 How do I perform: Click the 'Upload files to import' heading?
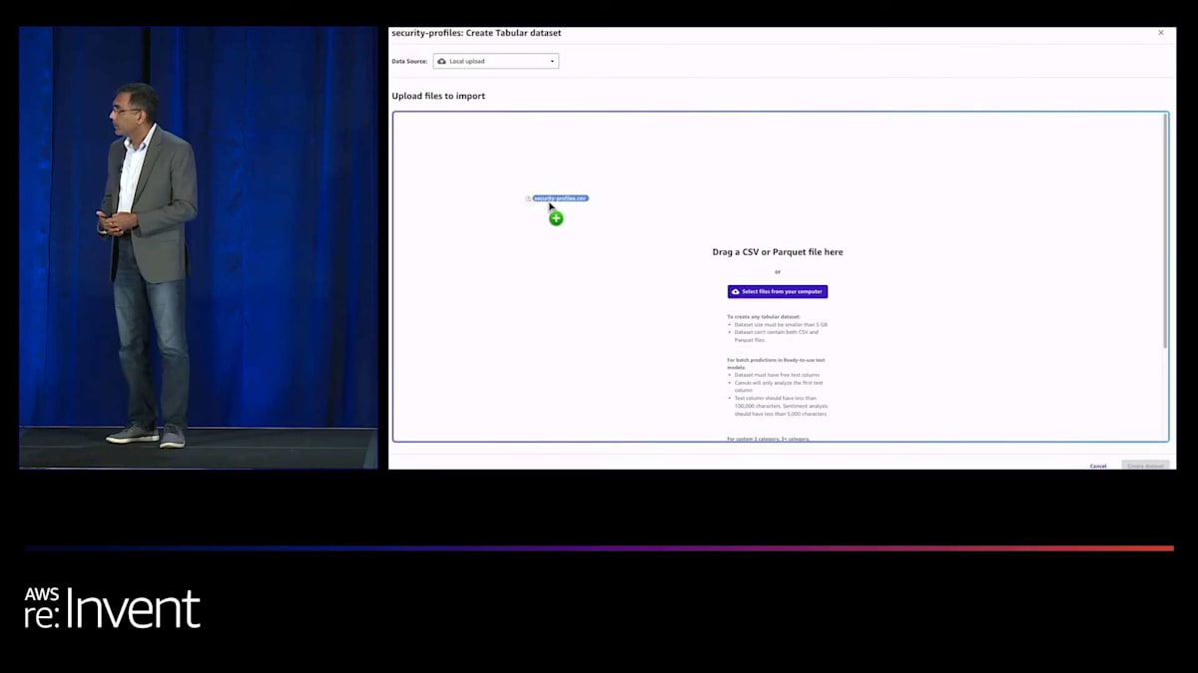pos(438,96)
